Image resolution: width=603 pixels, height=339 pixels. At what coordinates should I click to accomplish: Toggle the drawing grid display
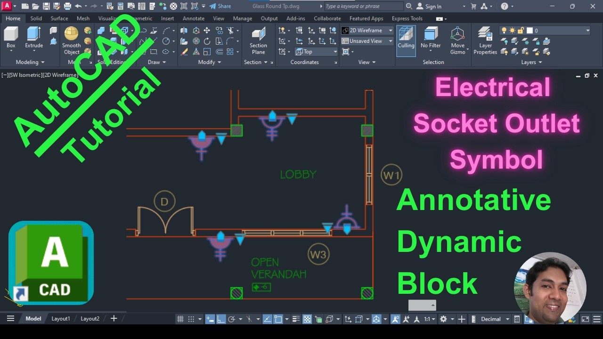pyautogui.click(x=180, y=319)
